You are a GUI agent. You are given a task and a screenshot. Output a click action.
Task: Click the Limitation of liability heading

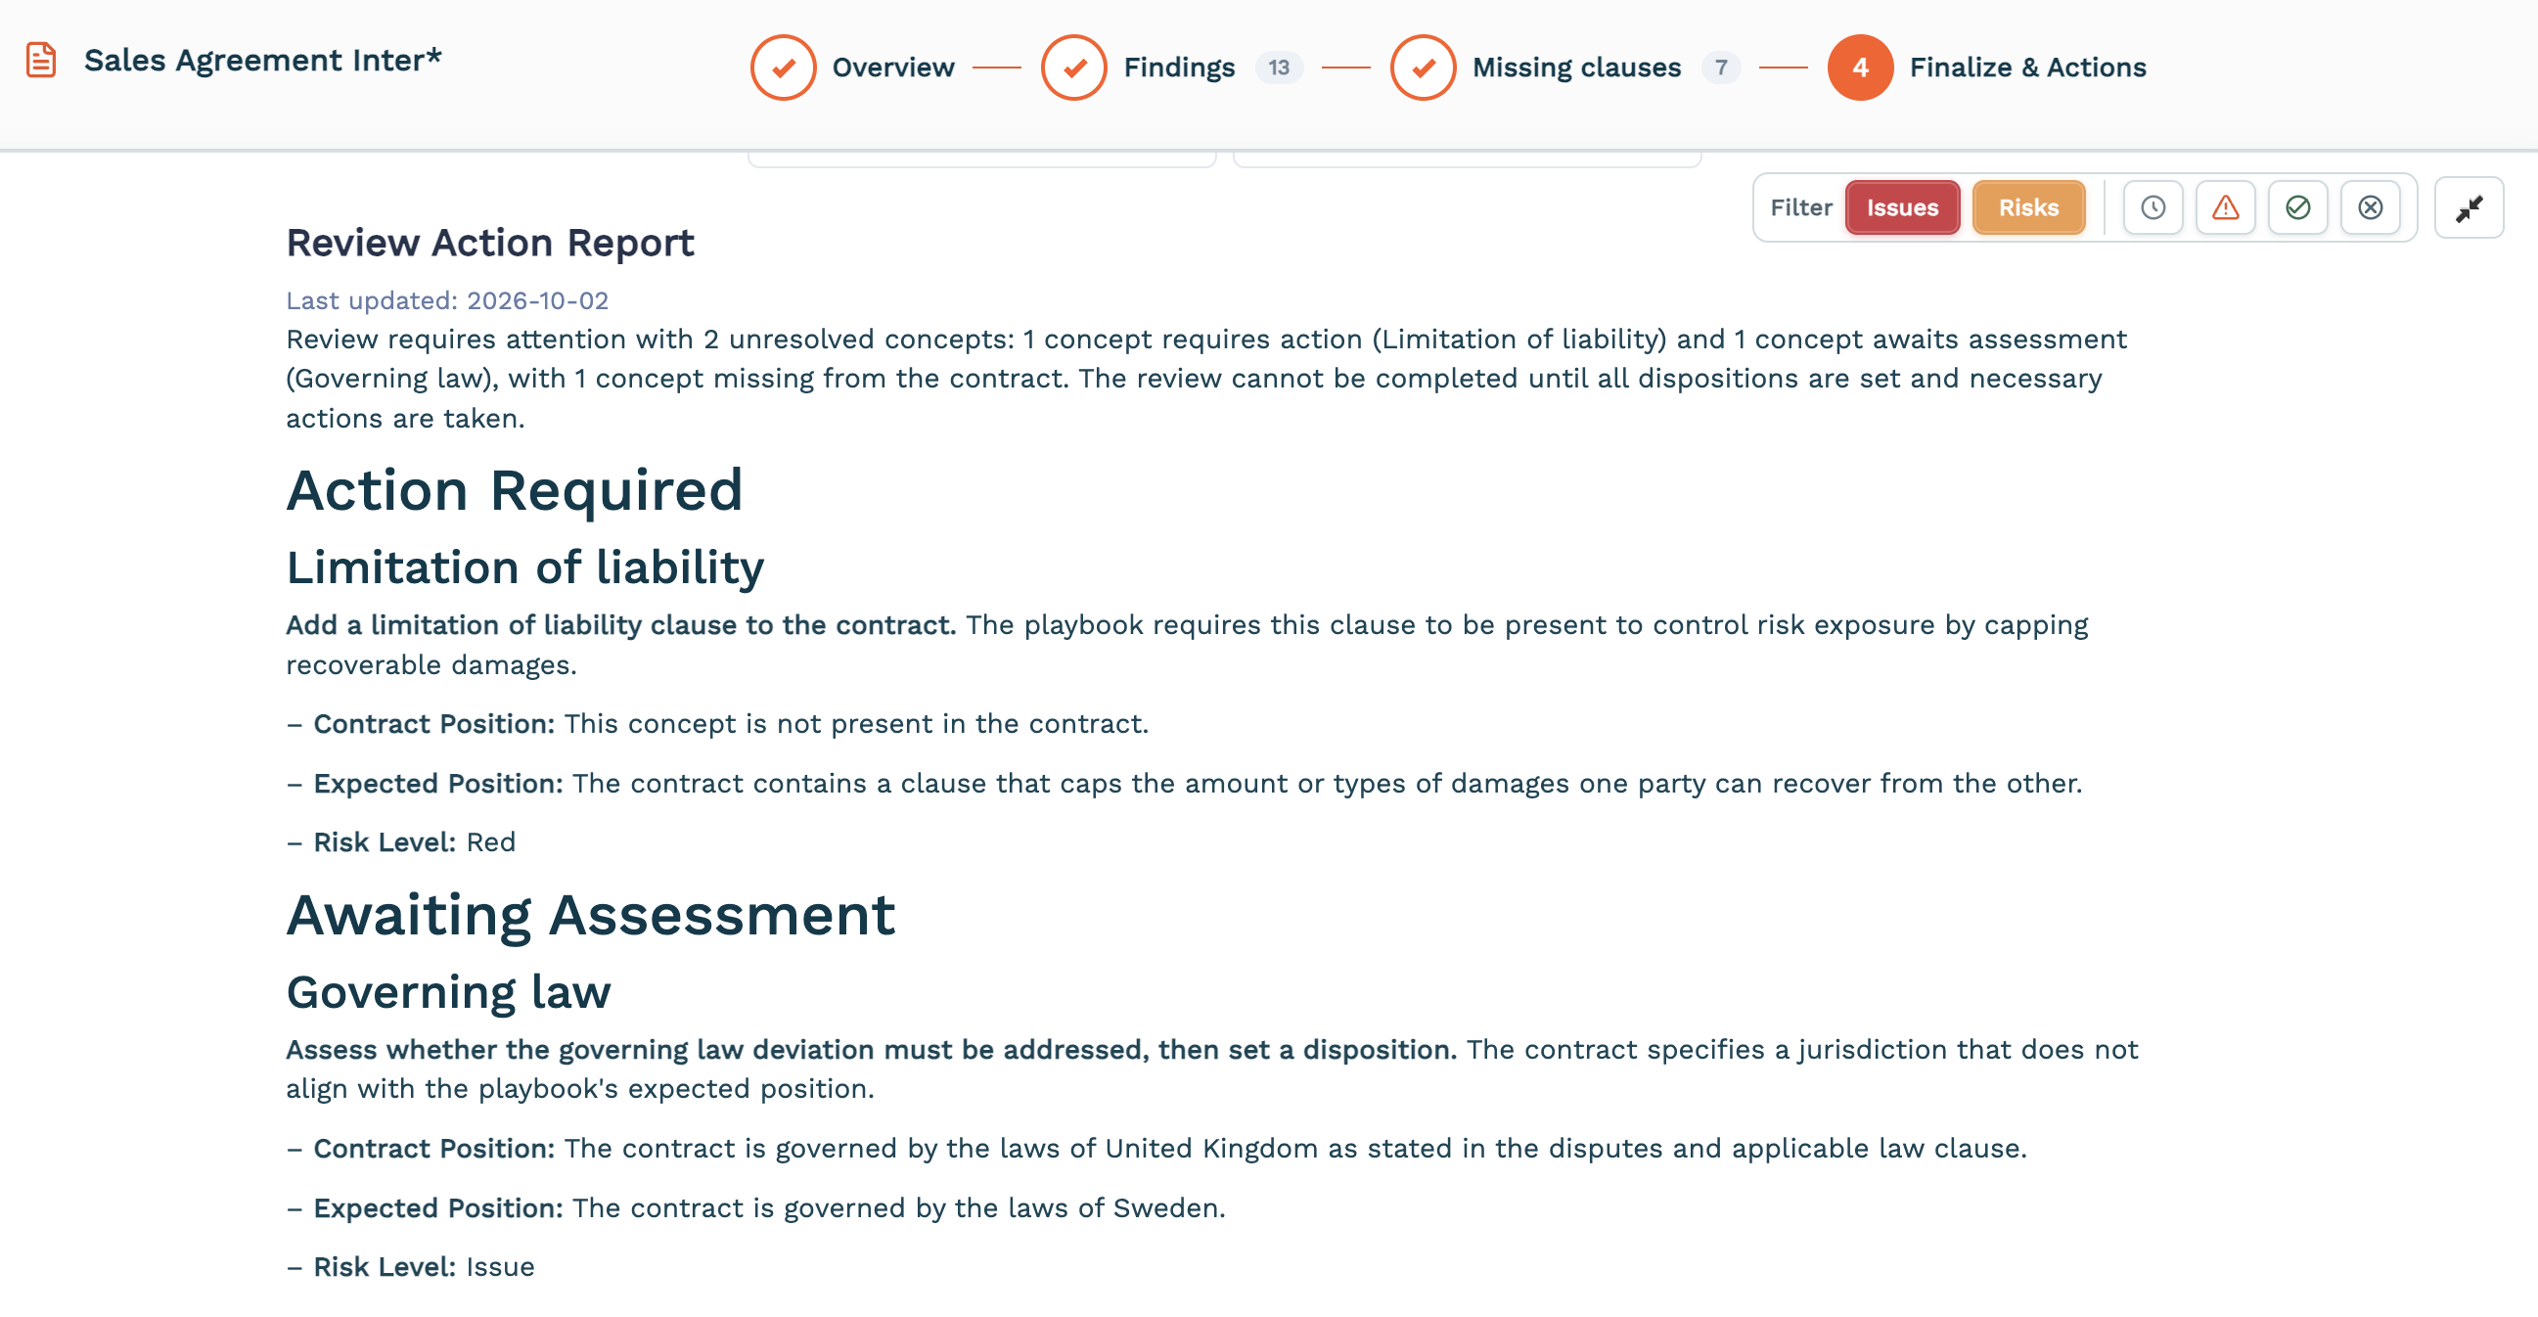click(525, 568)
